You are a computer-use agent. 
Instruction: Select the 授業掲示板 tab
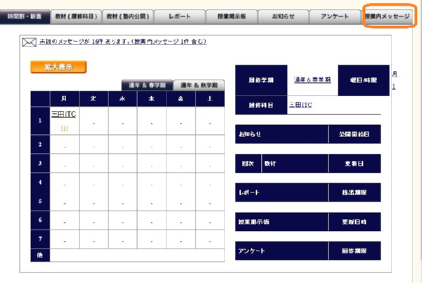[x=231, y=15]
